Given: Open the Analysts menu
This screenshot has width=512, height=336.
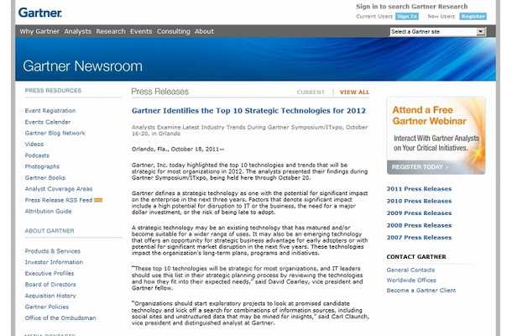Looking at the screenshot, I should tap(78, 31).
